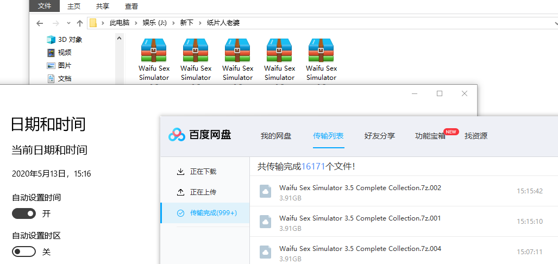Click the 百度网盘 logo
This screenshot has height=264, width=558.
tap(199, 135)
